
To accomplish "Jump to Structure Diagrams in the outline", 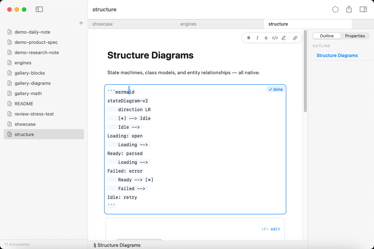I will pos(337,55).
